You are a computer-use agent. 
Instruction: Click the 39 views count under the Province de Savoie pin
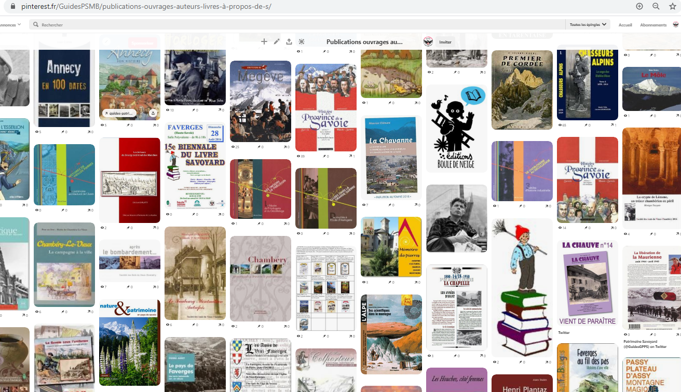tap(301, 156)
